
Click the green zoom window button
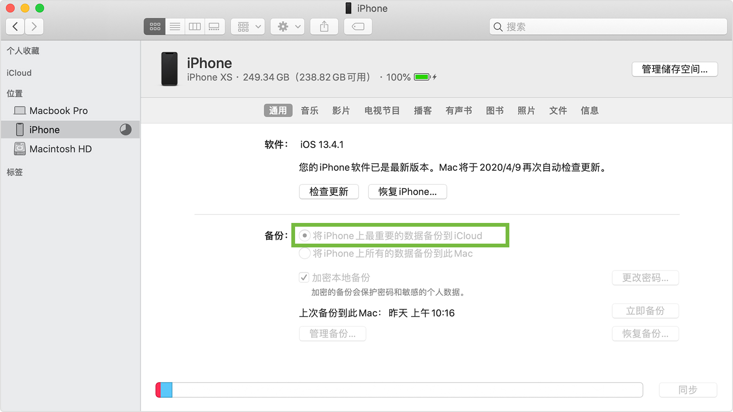tap(40, 8)
